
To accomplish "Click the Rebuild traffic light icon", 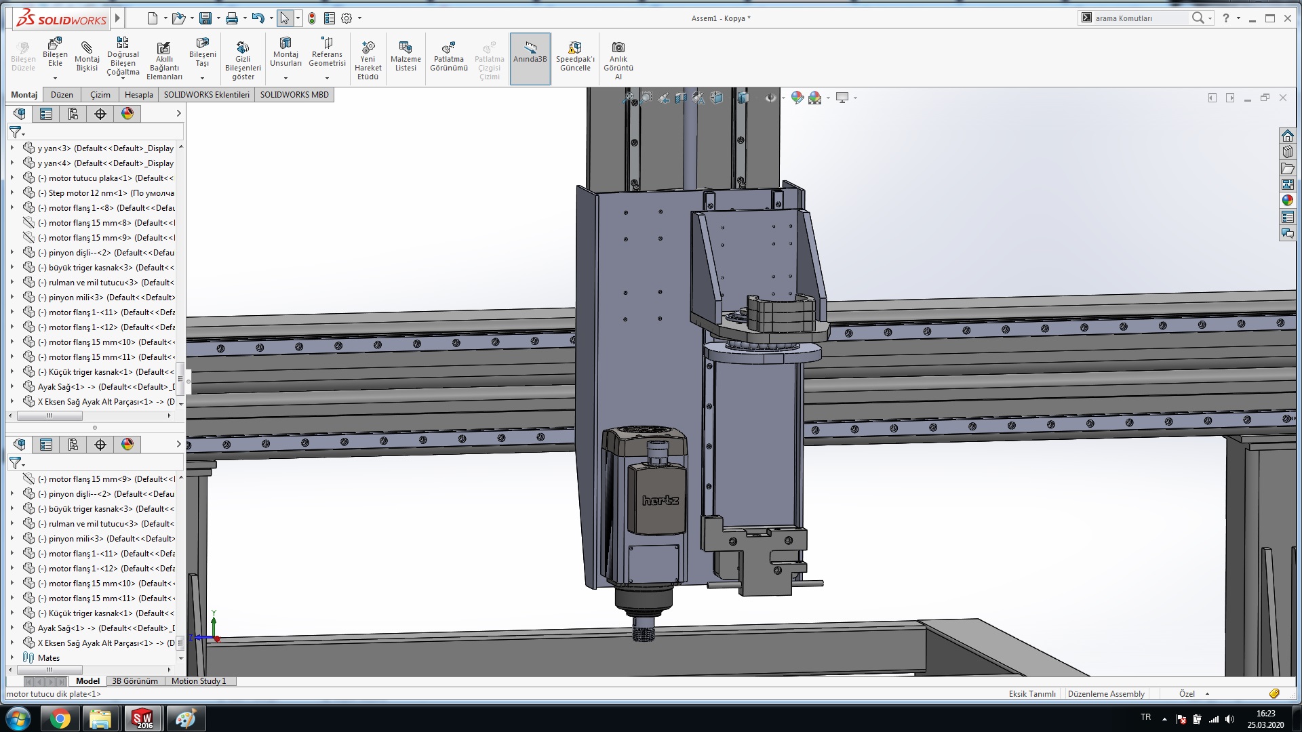I will [312, 18].
